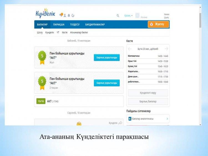This screenshot has height=156, width=208.
Task: Open the notifications bell icon
Action: point(69,16)
